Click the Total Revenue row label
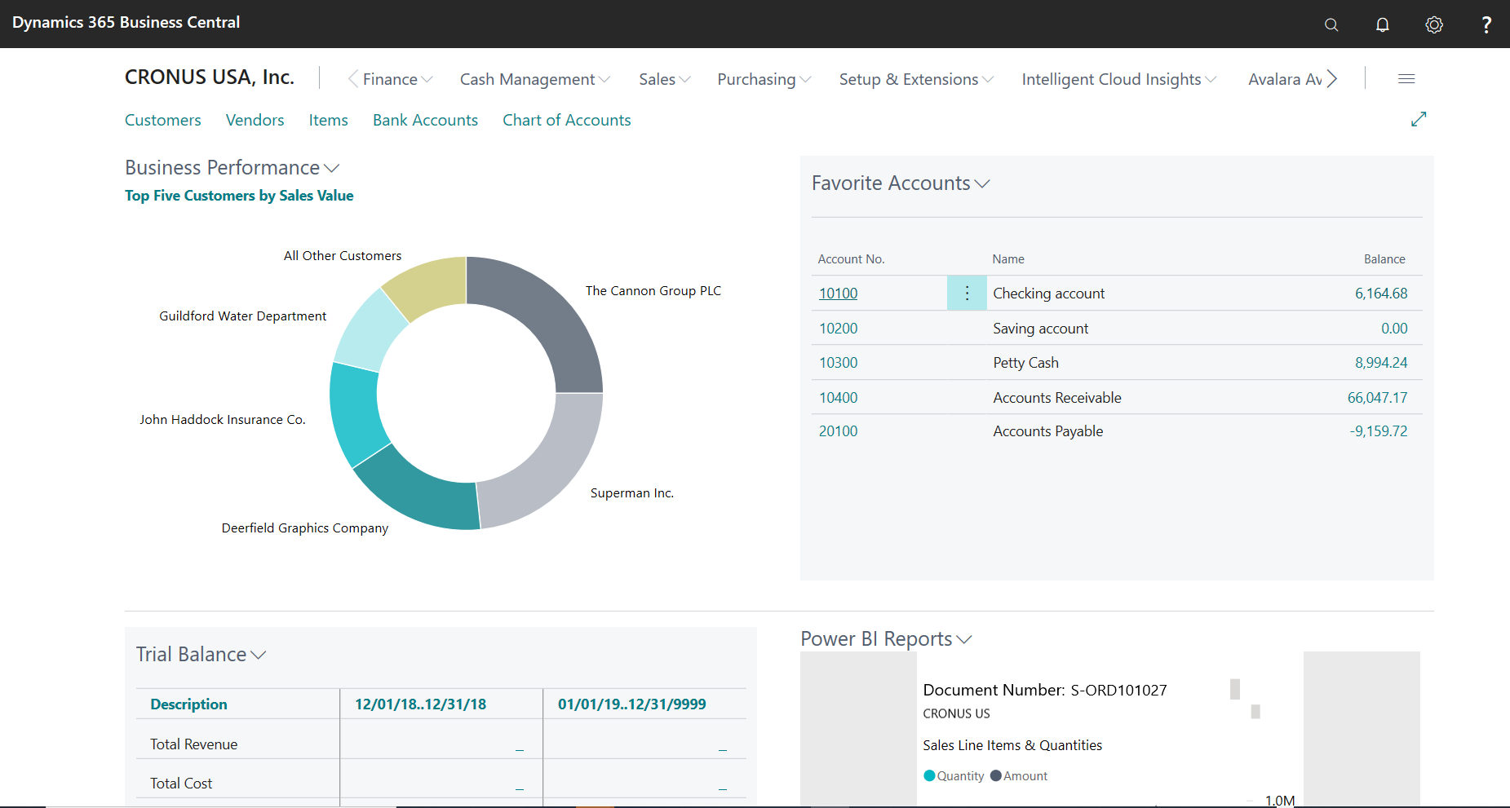 (194, 744)
